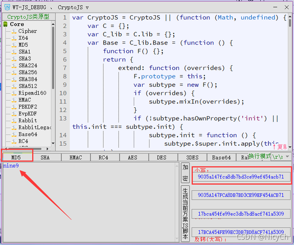Switch to the 3DES tab
Image resolution: width=294 pixels, height=245 pixels.
point(192,157)
